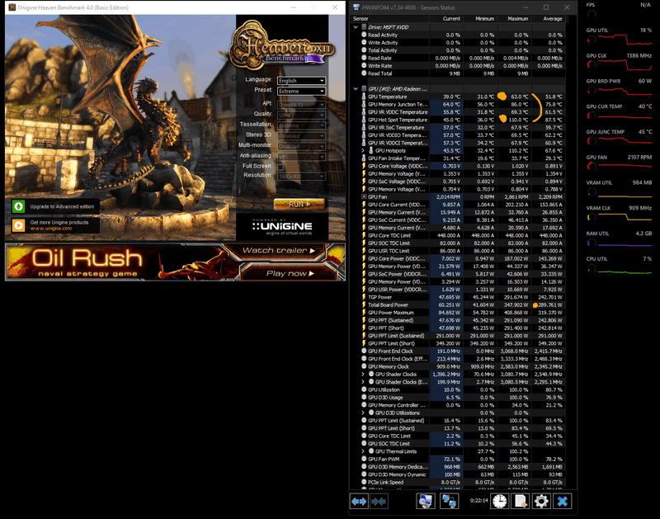This screenshot has height=519, width=660.
Task: Open the Multi-monitor dropdown
Action: (301, 147)
